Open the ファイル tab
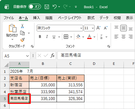The height and width of the screenshot is (109, 135). click(x=9, y=18)
